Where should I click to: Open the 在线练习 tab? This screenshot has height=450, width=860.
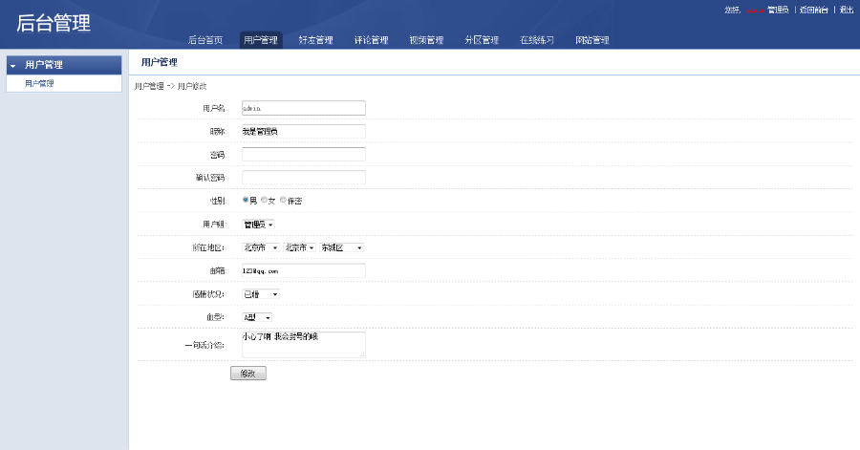537,40
